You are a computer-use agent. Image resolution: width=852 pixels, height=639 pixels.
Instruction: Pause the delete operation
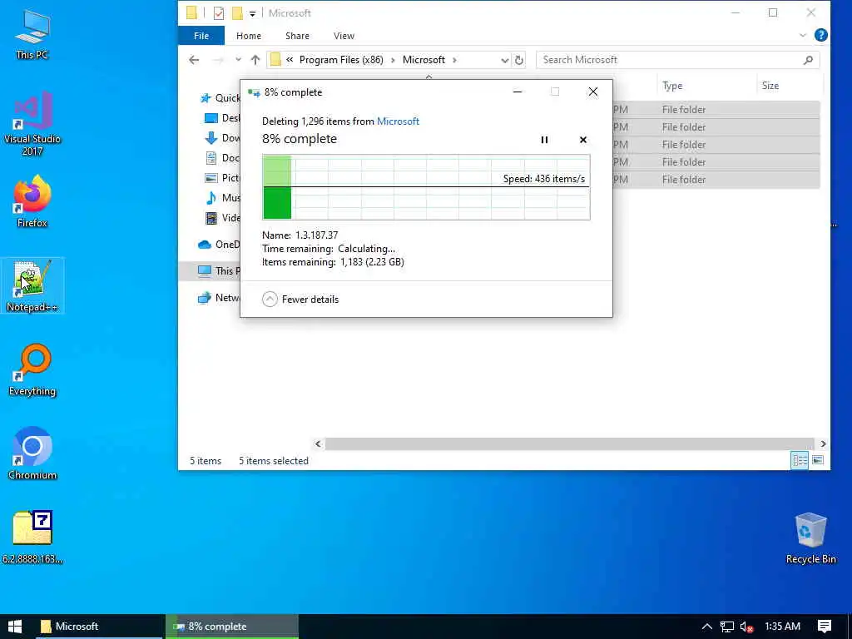coord(544,140)
